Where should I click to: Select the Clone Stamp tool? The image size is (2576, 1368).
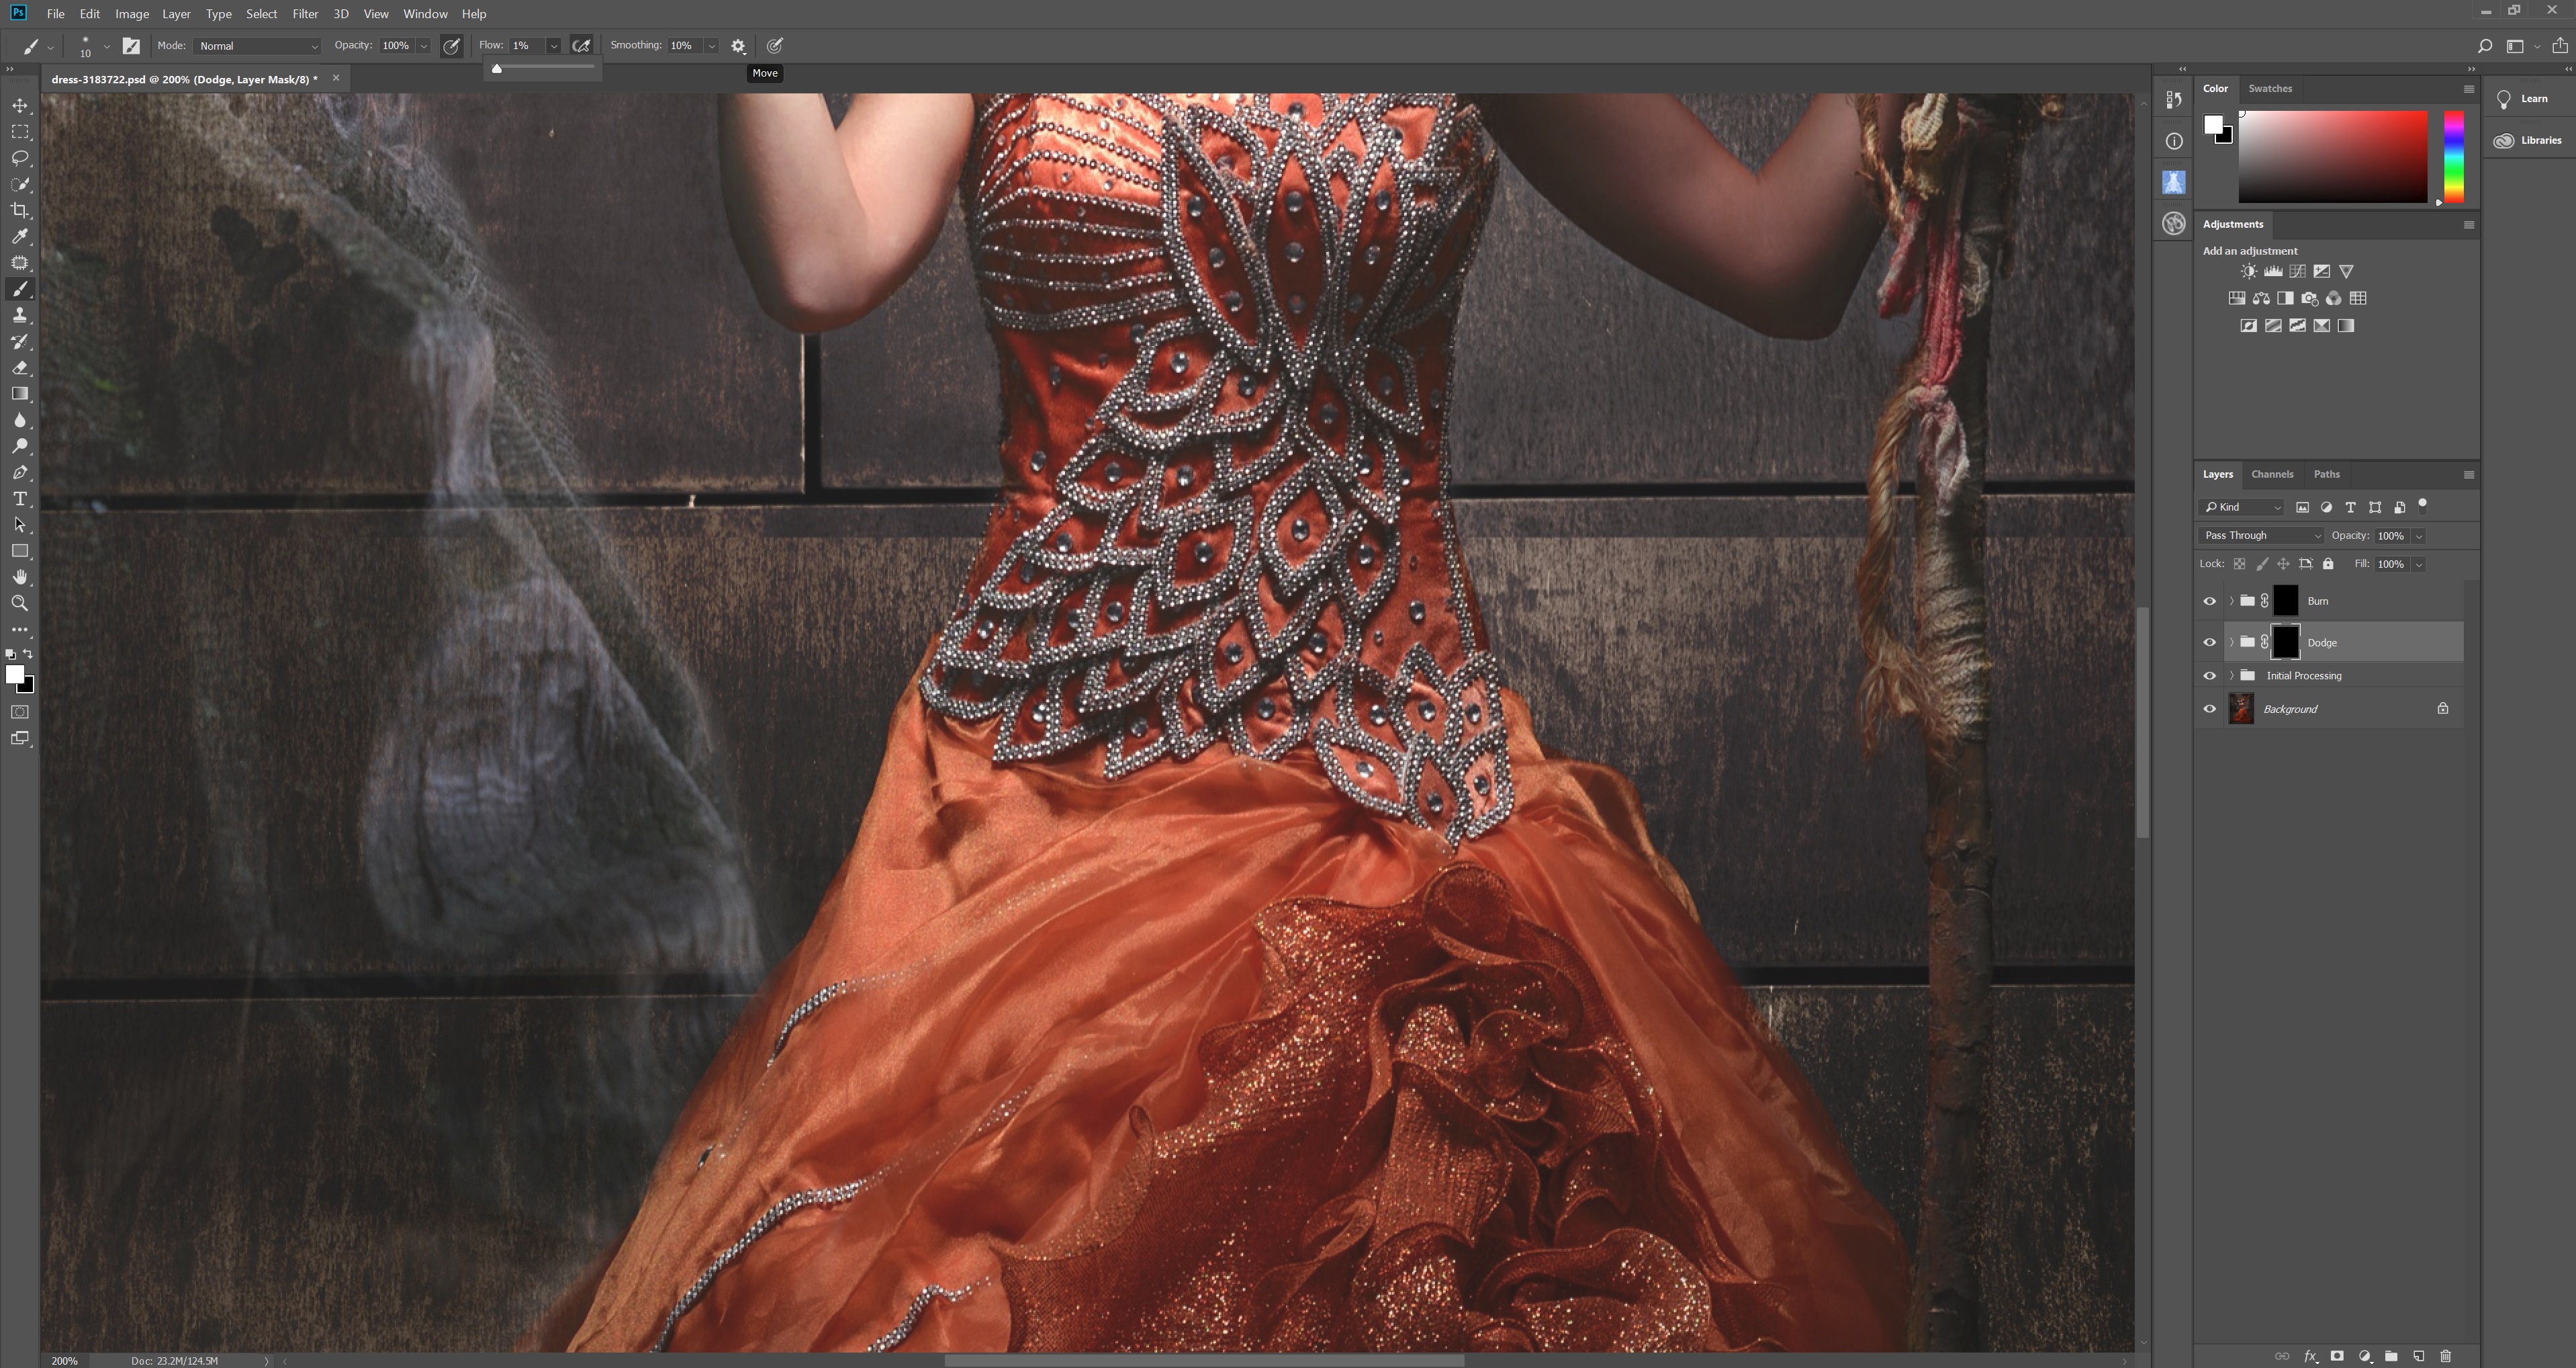coord(20,314)
